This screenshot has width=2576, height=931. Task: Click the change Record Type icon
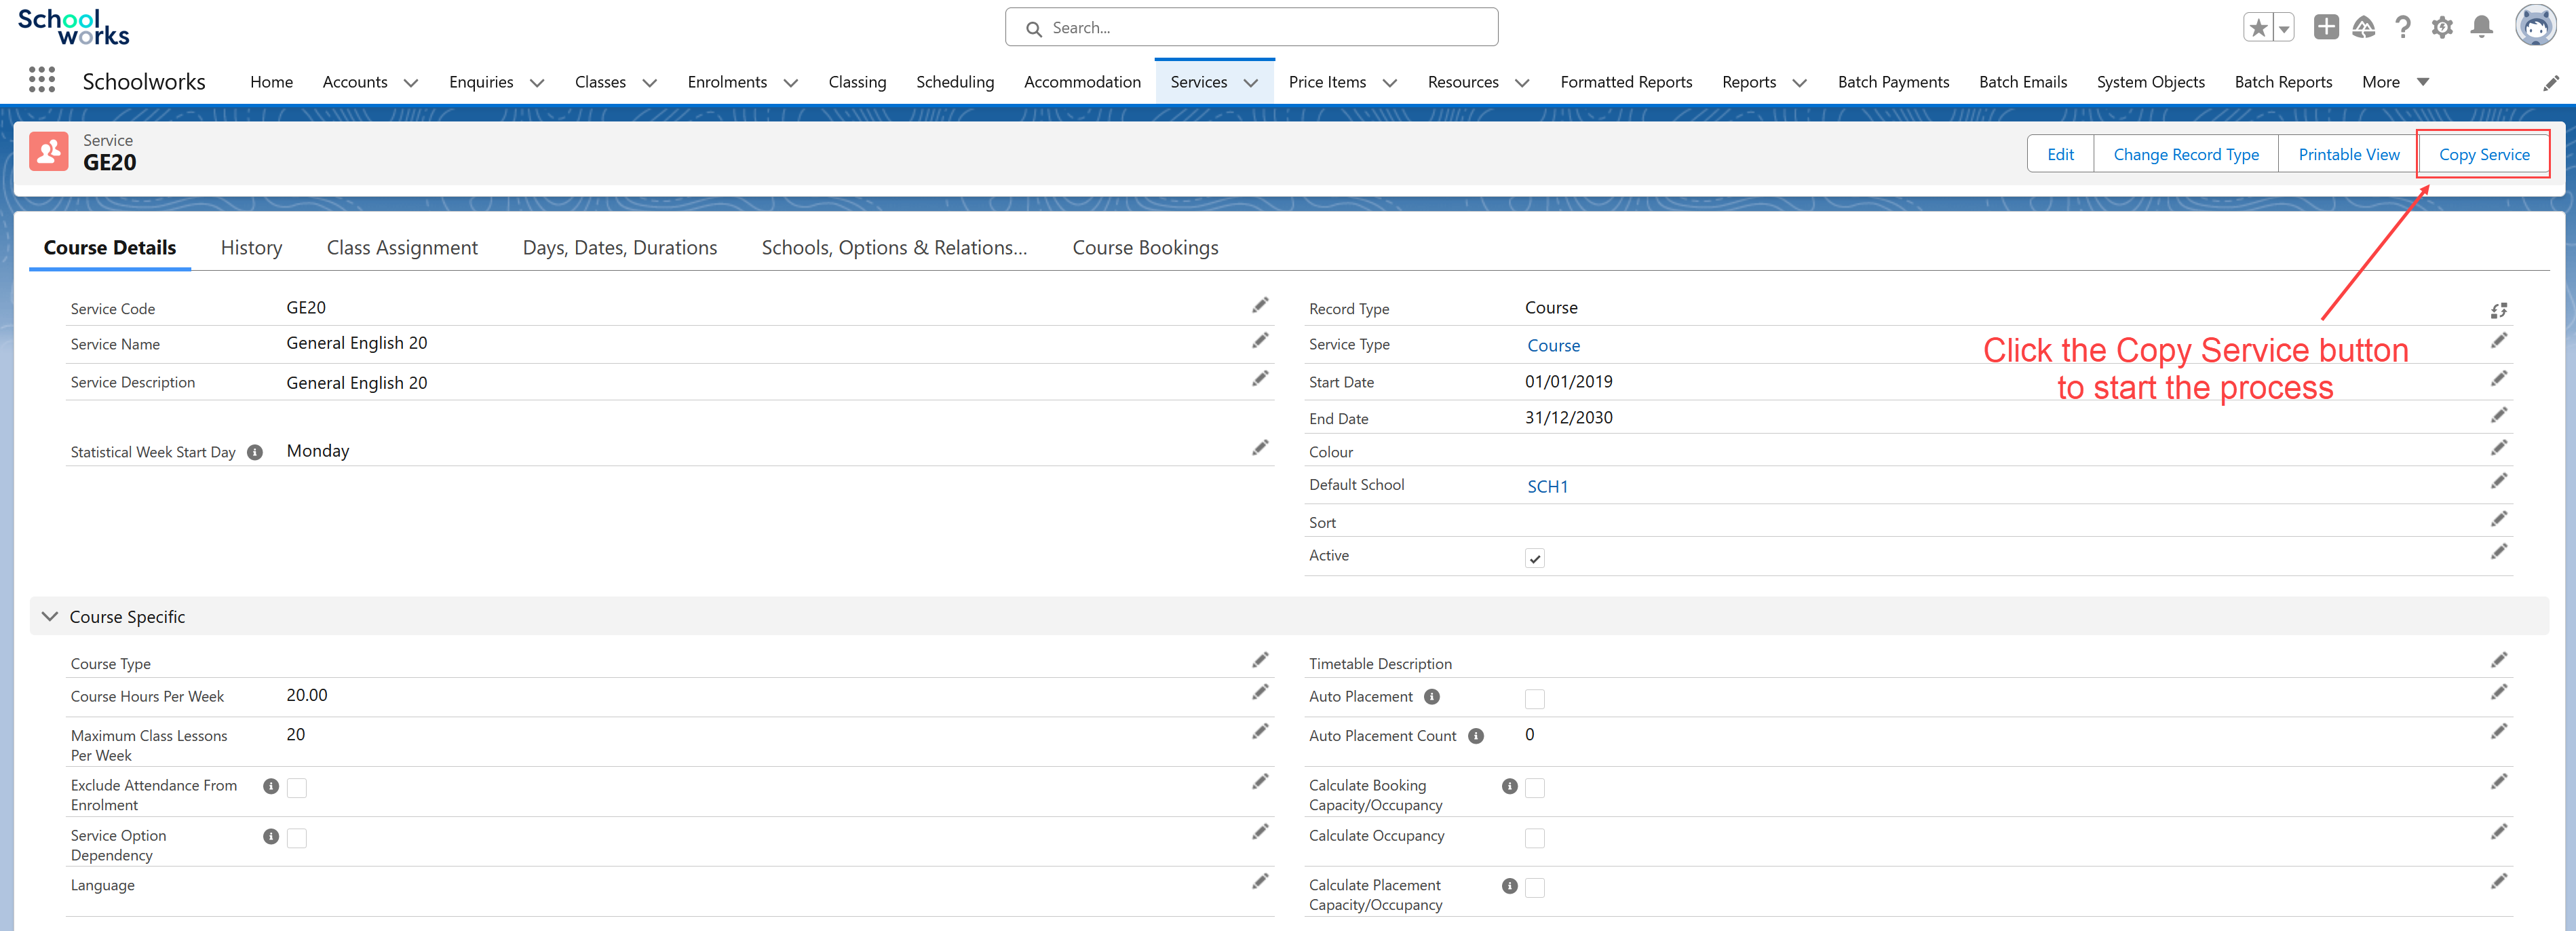click(x=2498, y=310)
